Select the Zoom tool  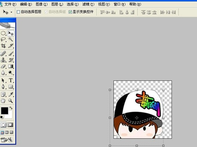click(11, 101)
